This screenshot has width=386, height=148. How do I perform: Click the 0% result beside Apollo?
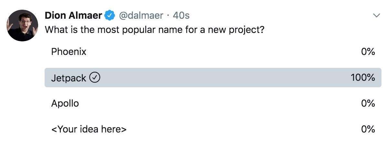click(x=368, y=103)
